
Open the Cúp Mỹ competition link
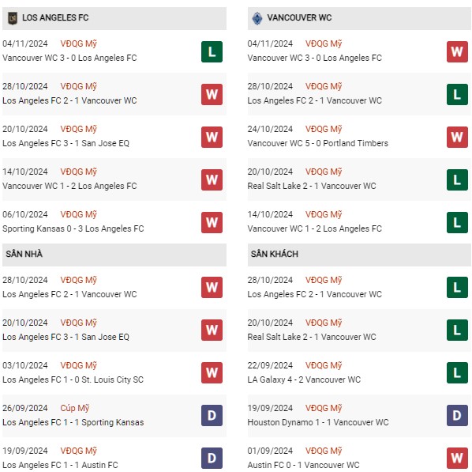[75, 408]
